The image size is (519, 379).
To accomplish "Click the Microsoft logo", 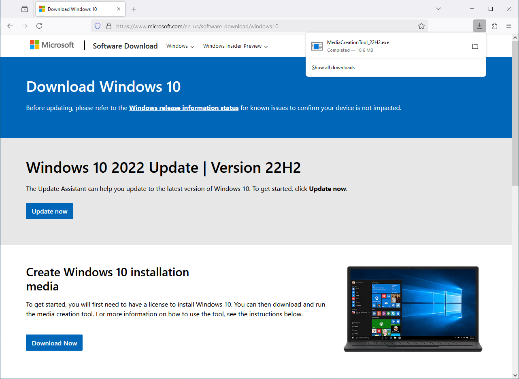I will pyautogui.click(x=52, y=45).
